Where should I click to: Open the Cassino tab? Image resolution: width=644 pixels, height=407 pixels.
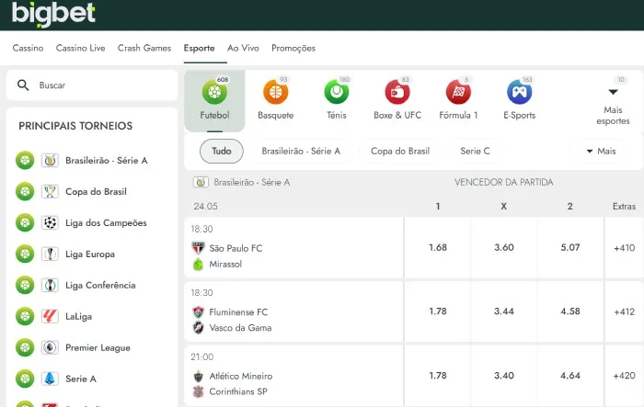pyautogui.click(x=28, y=48)
